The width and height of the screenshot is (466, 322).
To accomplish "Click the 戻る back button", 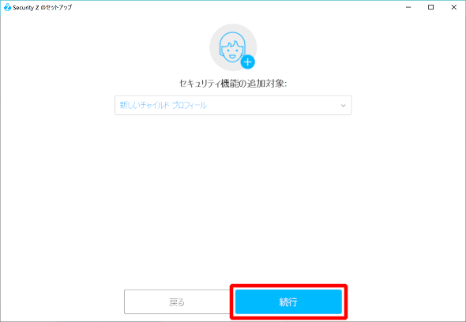I will [x=177, y=301].
